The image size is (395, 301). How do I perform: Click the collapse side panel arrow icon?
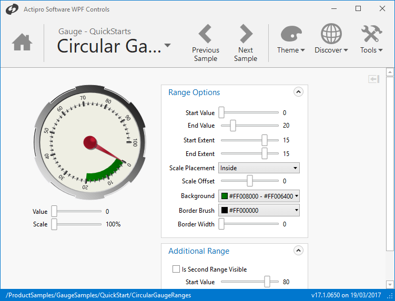click(373, 79)
